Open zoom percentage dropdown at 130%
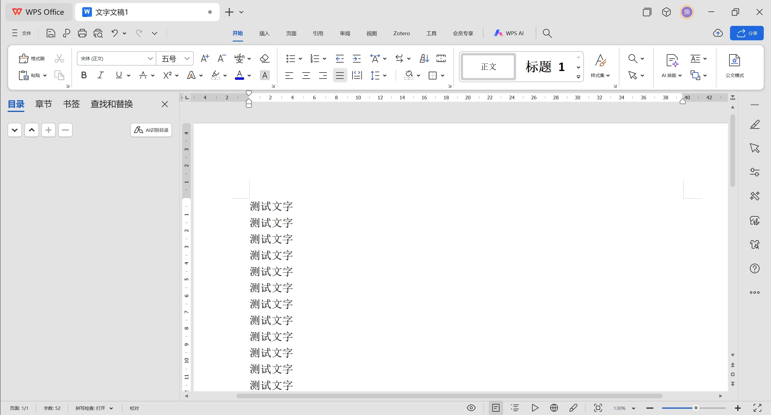Image resolution: width=771 pixels, height=415 pixels. pos(634,408)
